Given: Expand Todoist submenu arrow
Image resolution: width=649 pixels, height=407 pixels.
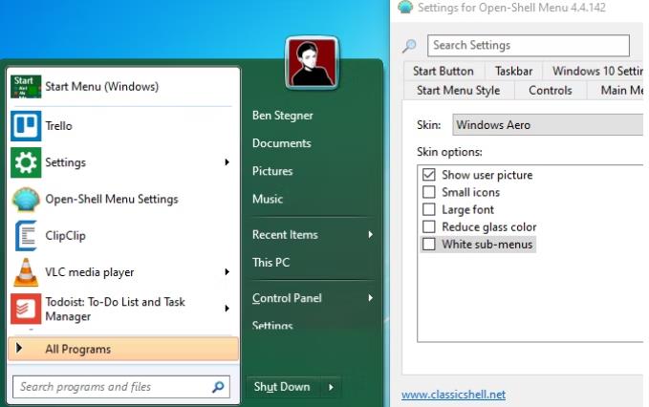Looking at the screenshot, I should tap(227, 309).
